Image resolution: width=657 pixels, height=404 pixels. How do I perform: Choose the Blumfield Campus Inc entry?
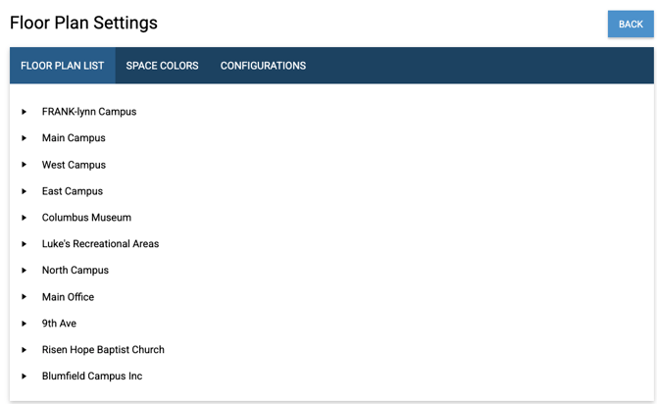tap(92, 377)
